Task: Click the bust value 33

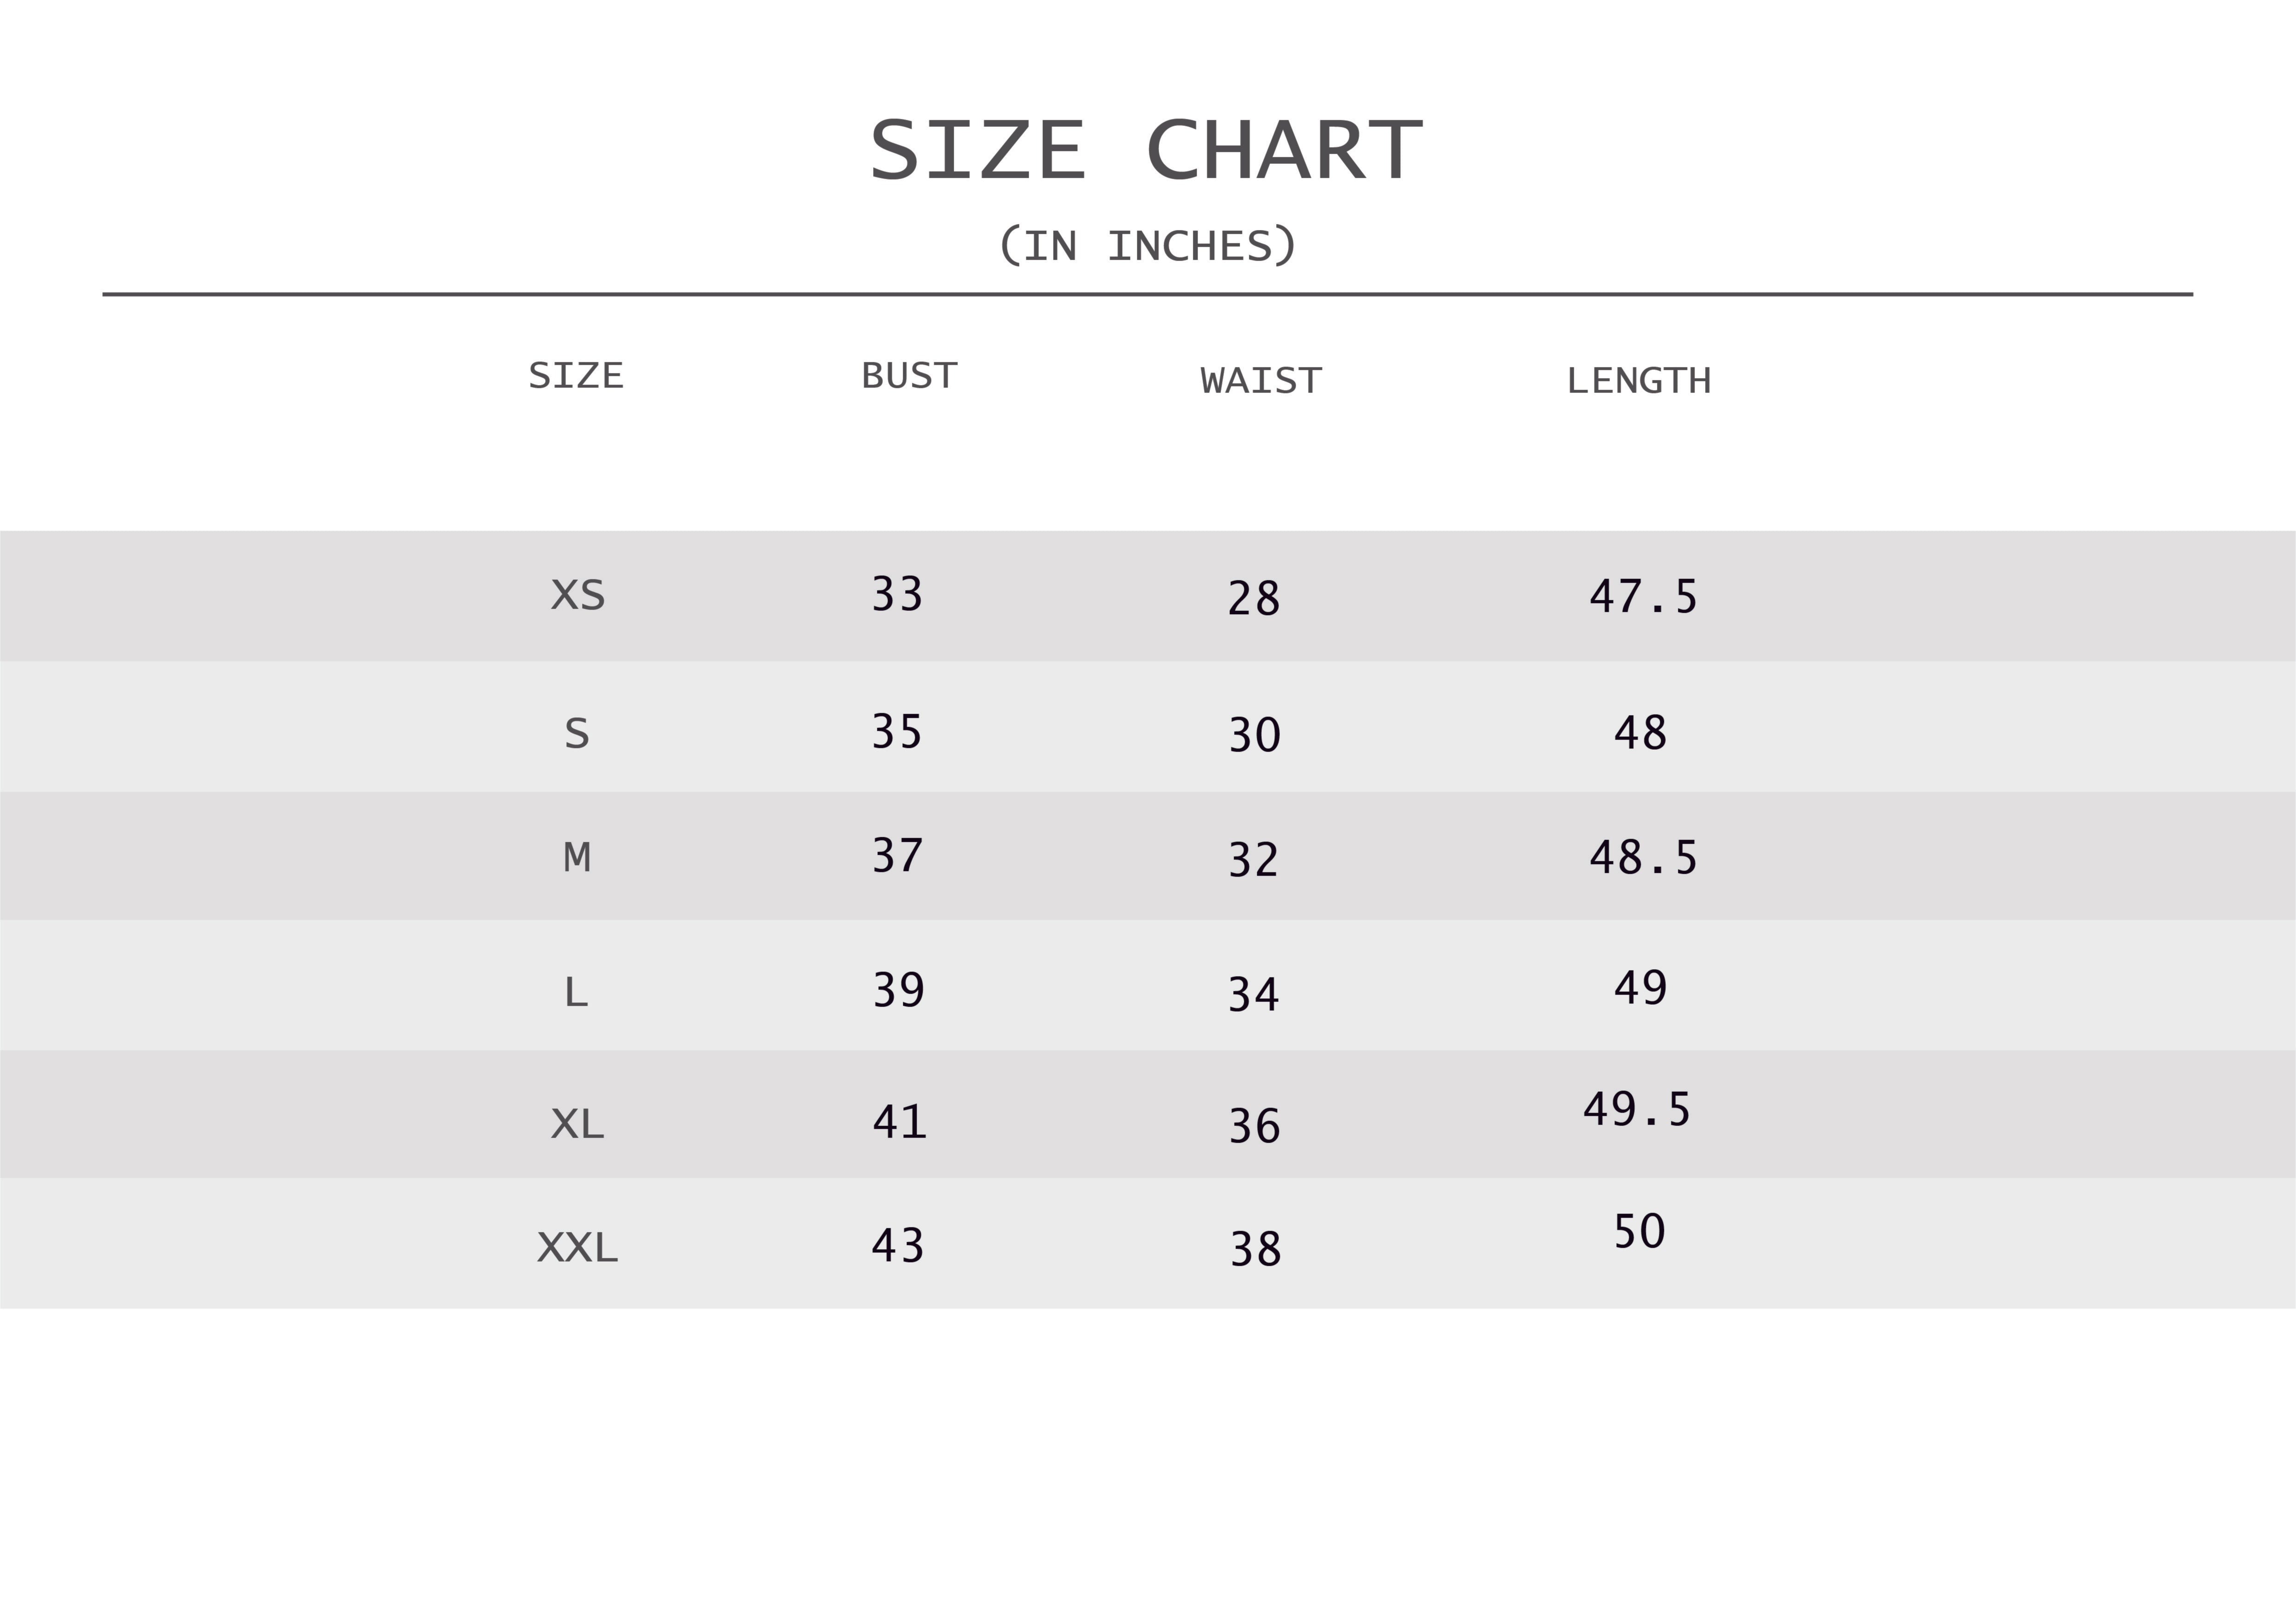Action: [897, 594]
